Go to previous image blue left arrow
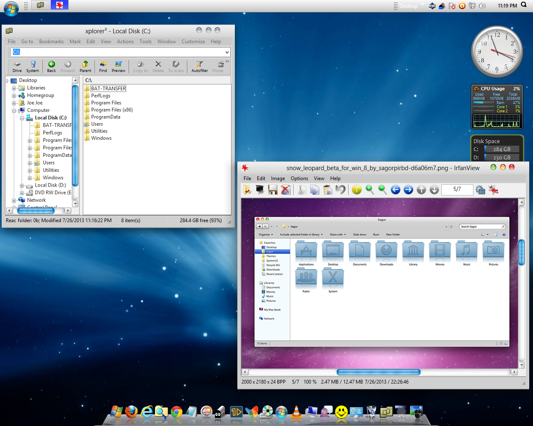 (396, 190)
